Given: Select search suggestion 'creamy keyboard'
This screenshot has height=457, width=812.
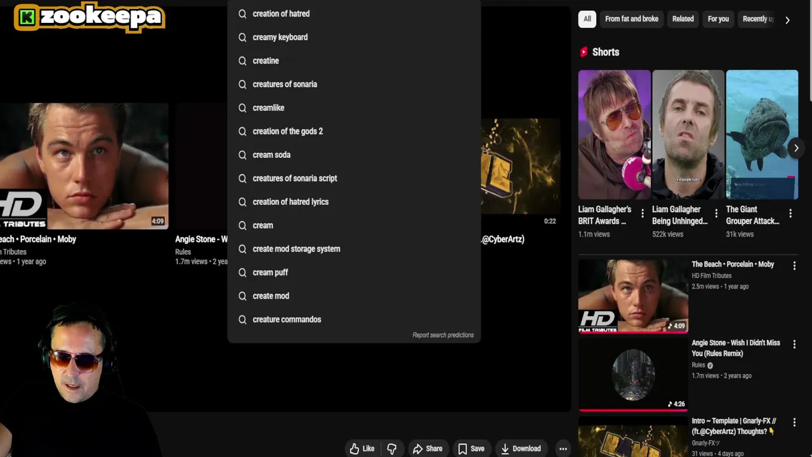Looking at the screenshot, I should click(354, 37).
